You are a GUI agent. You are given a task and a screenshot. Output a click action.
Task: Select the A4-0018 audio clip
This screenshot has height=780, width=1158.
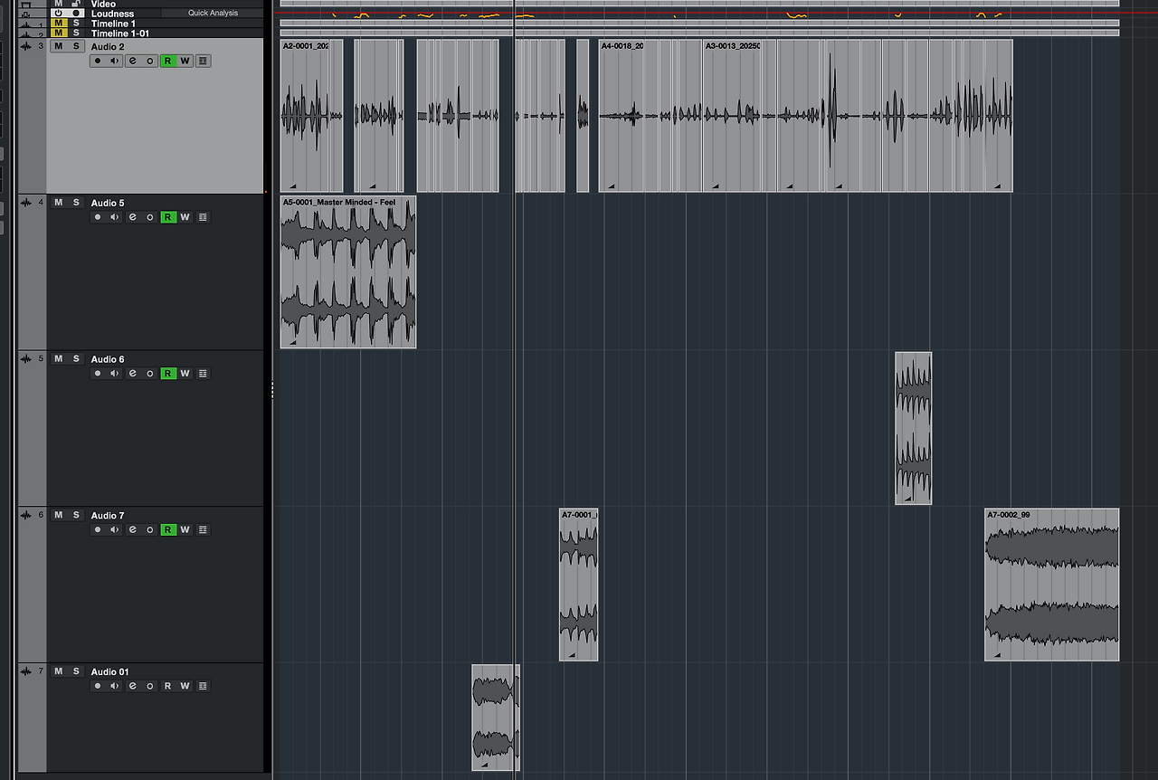(x=621, y=116)
